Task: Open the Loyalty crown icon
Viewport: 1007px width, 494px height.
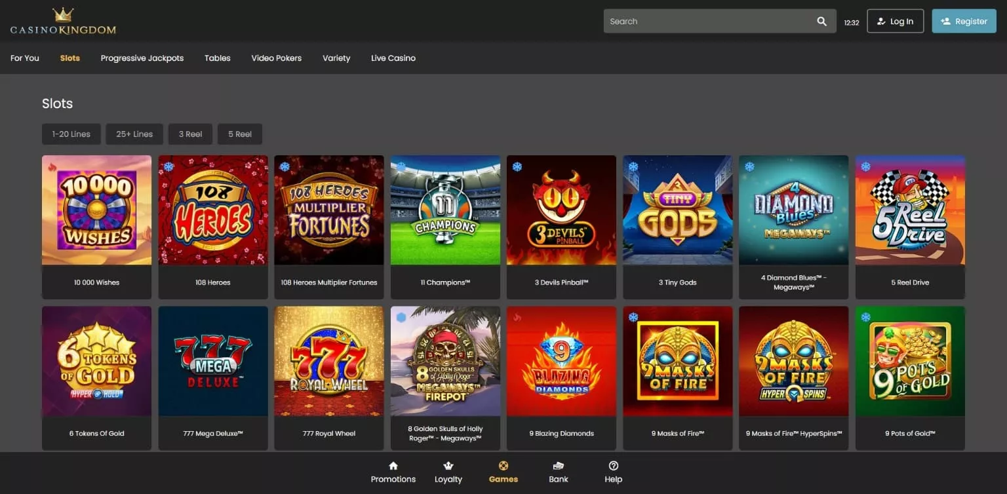Action: tap(448, 466)
